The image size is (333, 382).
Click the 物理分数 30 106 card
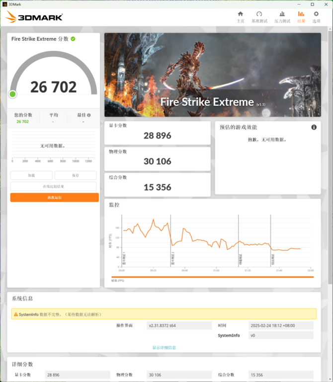click(158, 159)
